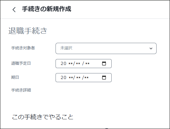Click the 手続き詳細 label
This screenshot has width=170, height=129.
21,90
